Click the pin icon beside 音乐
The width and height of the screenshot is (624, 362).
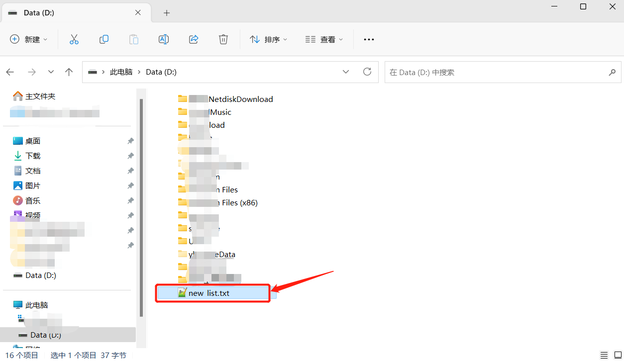pos(130,200)
